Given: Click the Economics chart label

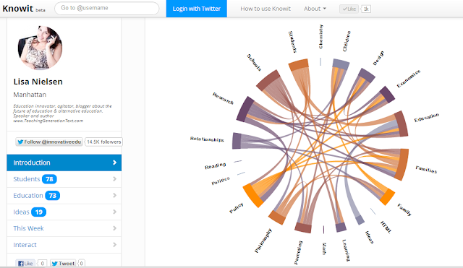Looking at the screenshot, I should (408, 79).
